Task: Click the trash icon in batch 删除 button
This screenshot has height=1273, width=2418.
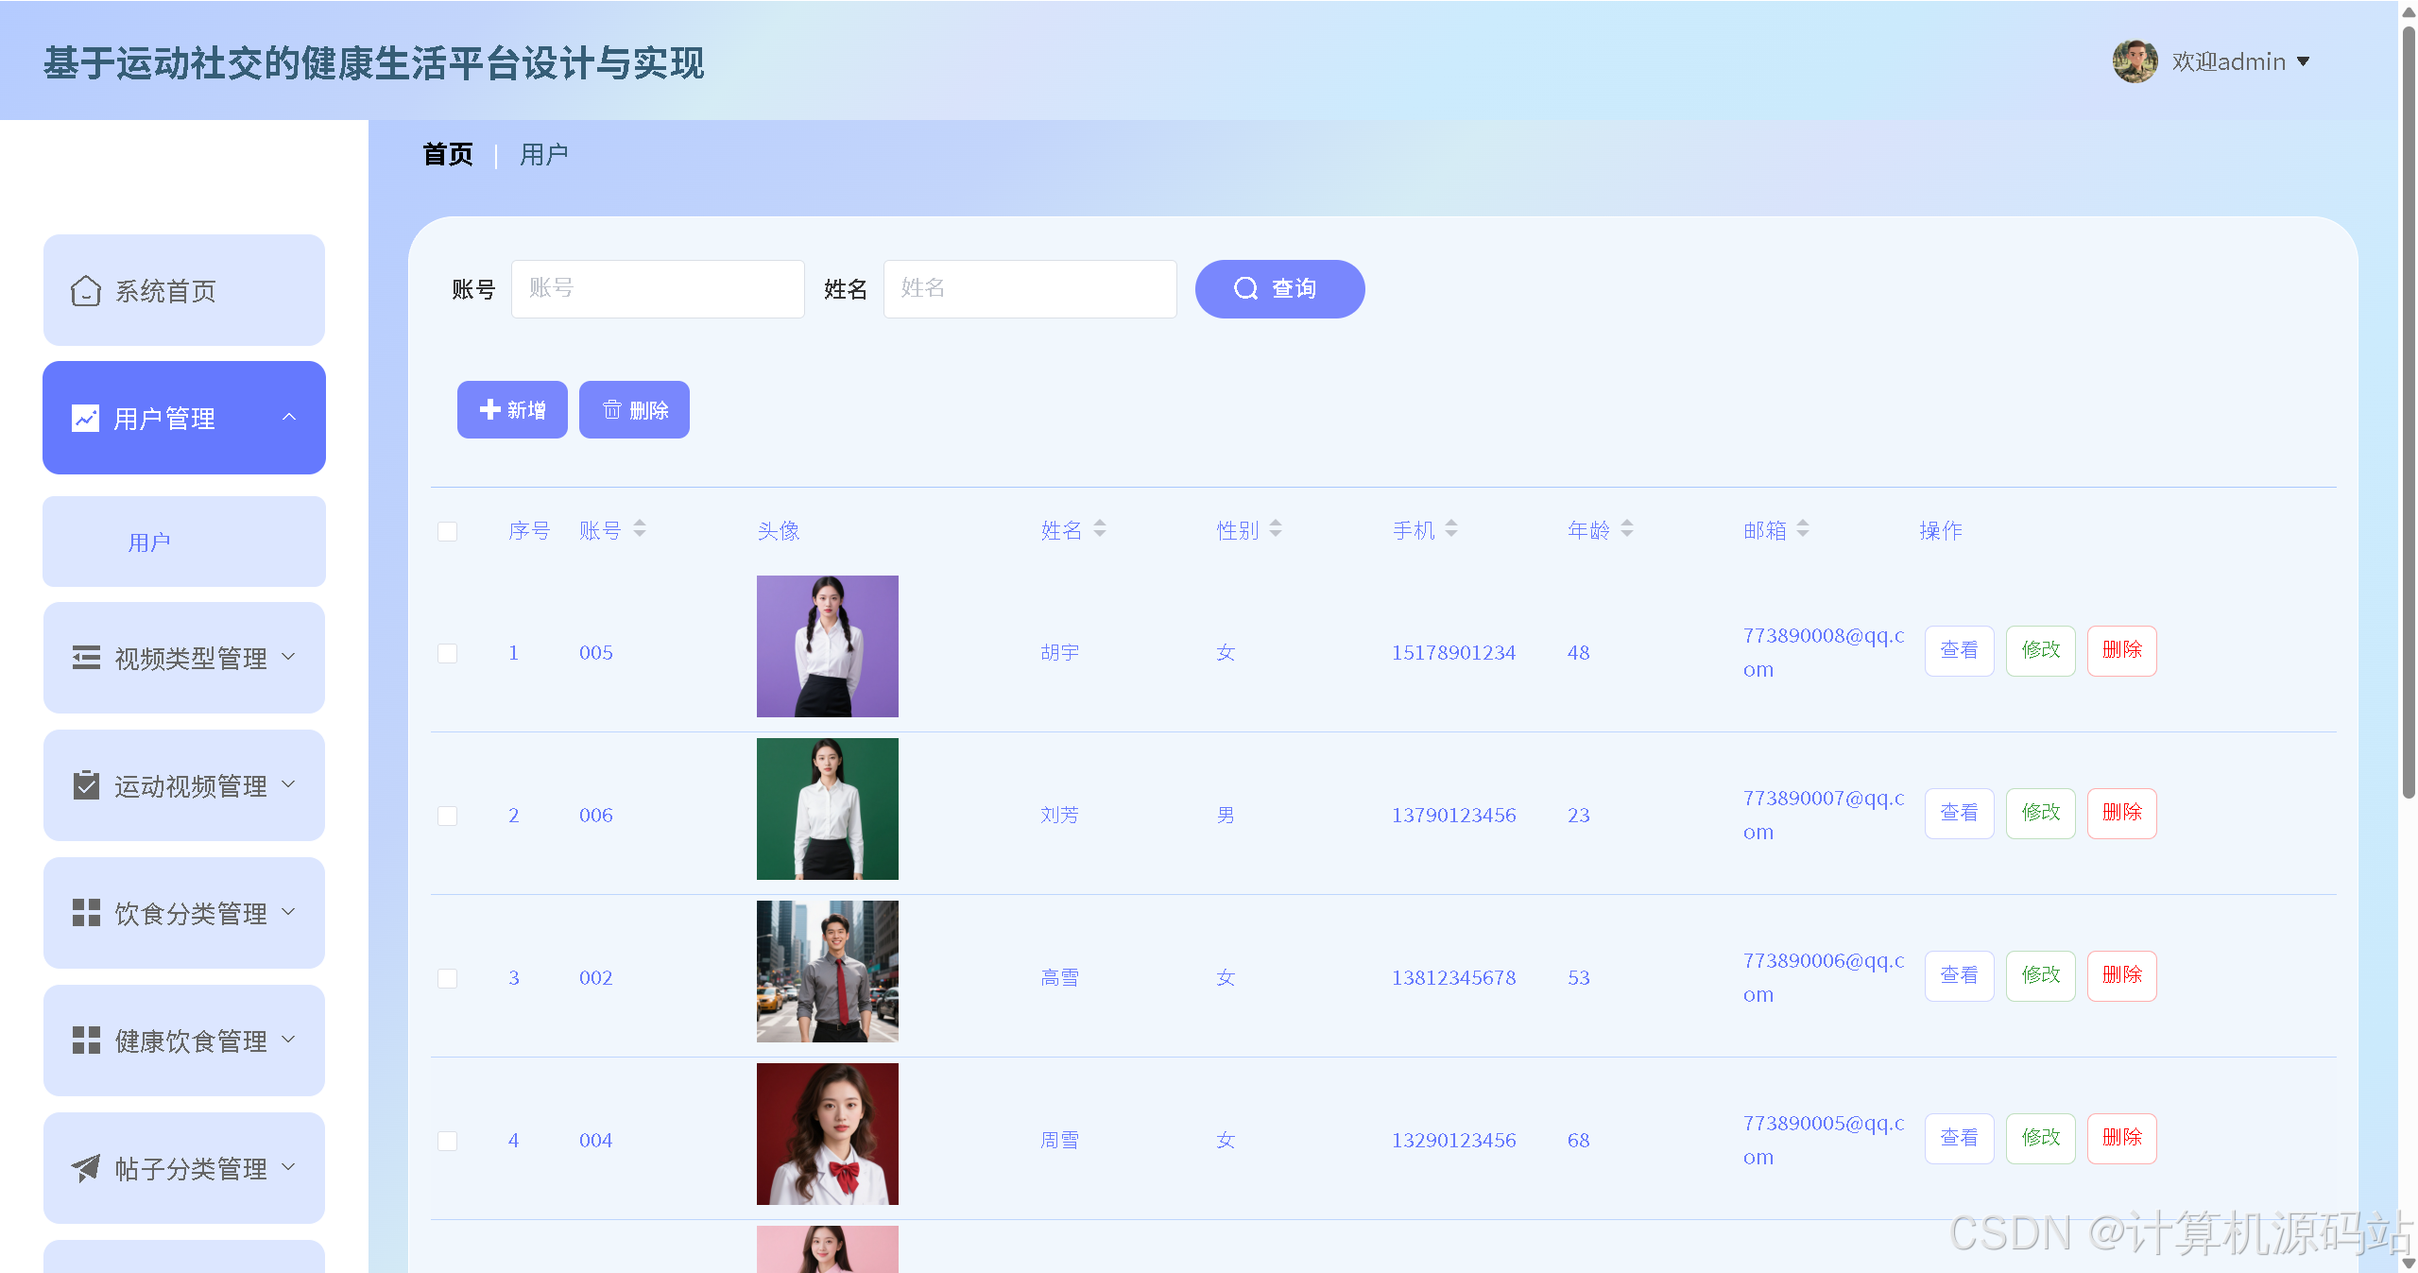Action: coord(612,409)
